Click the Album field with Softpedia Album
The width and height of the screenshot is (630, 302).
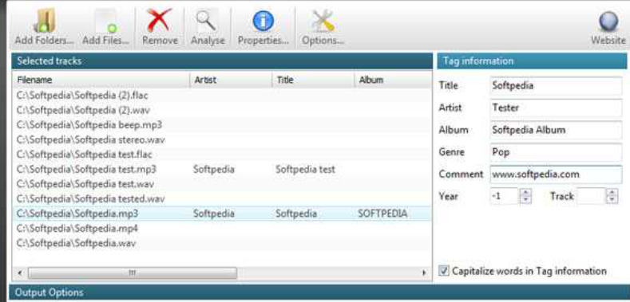(x=556, y=130)
